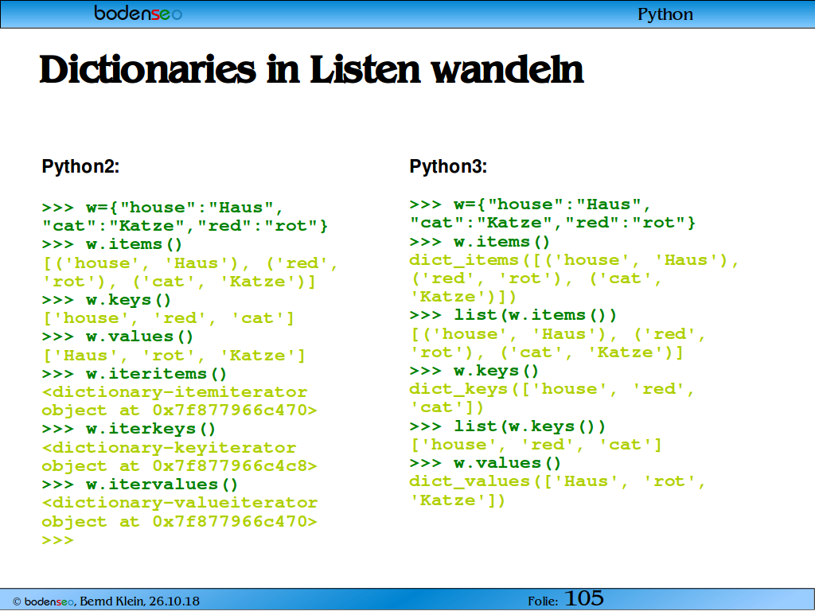
Task: Click the empty '>>>' prompt in Python2 column
Action: click(x=57, y=540)
